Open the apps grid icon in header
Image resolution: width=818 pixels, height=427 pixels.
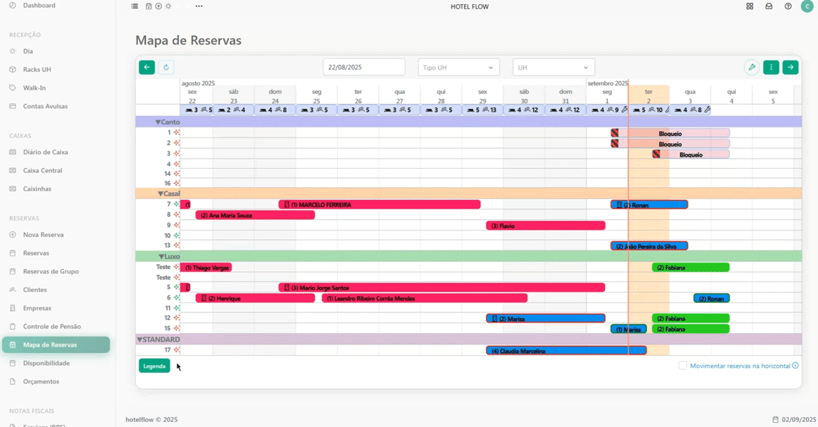(x=750, y=6)
